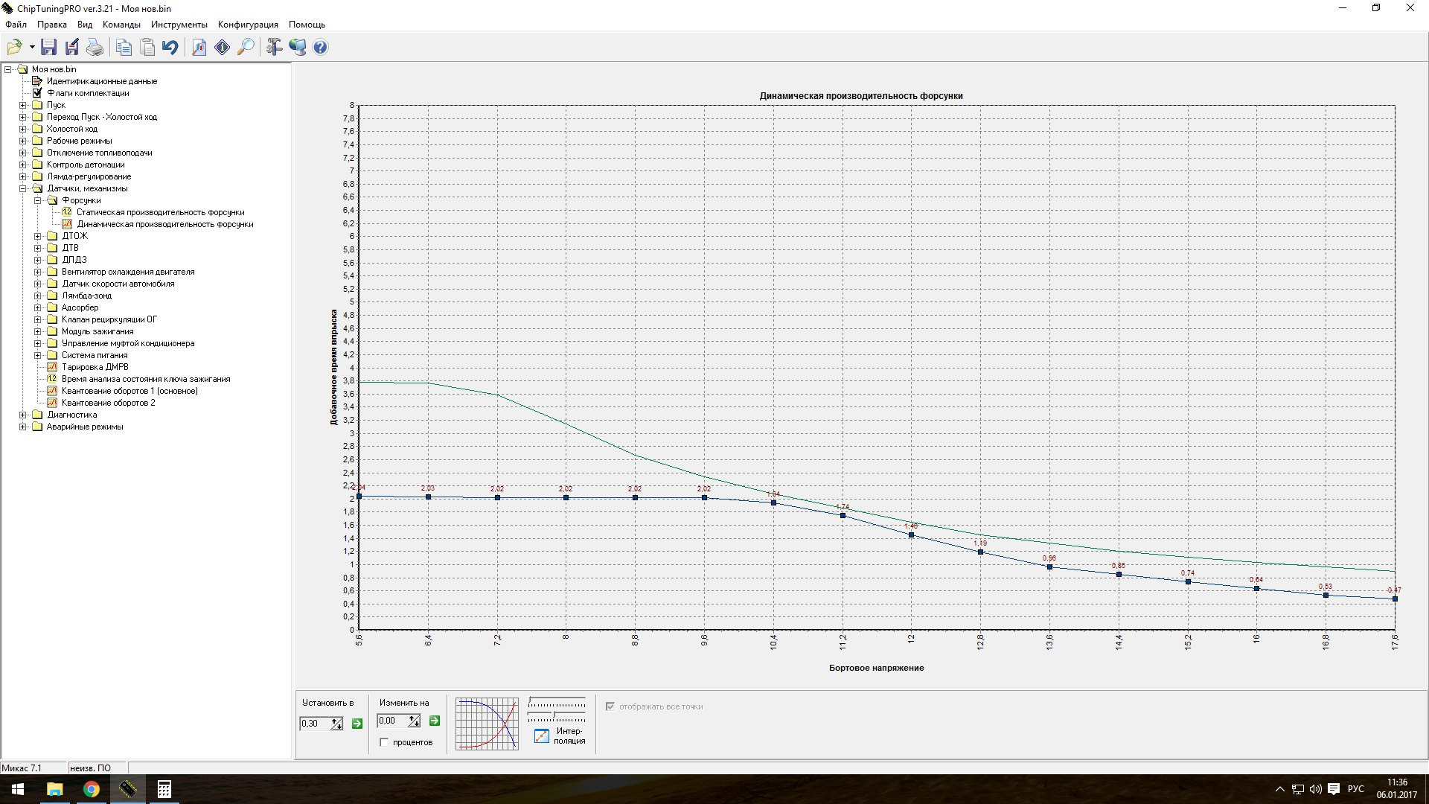
Task: Click the Изменить на value field
Action: (x=392, y=721)
